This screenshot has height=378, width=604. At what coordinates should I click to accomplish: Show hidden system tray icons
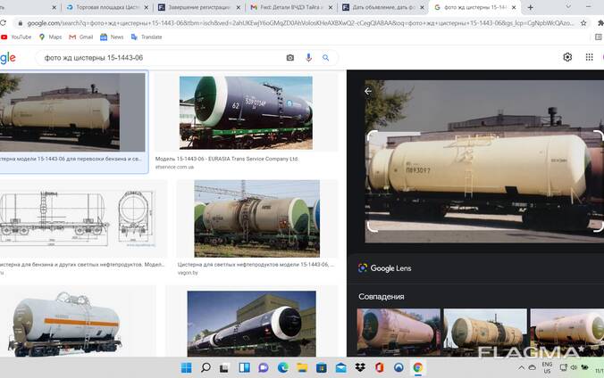point(521,368)
